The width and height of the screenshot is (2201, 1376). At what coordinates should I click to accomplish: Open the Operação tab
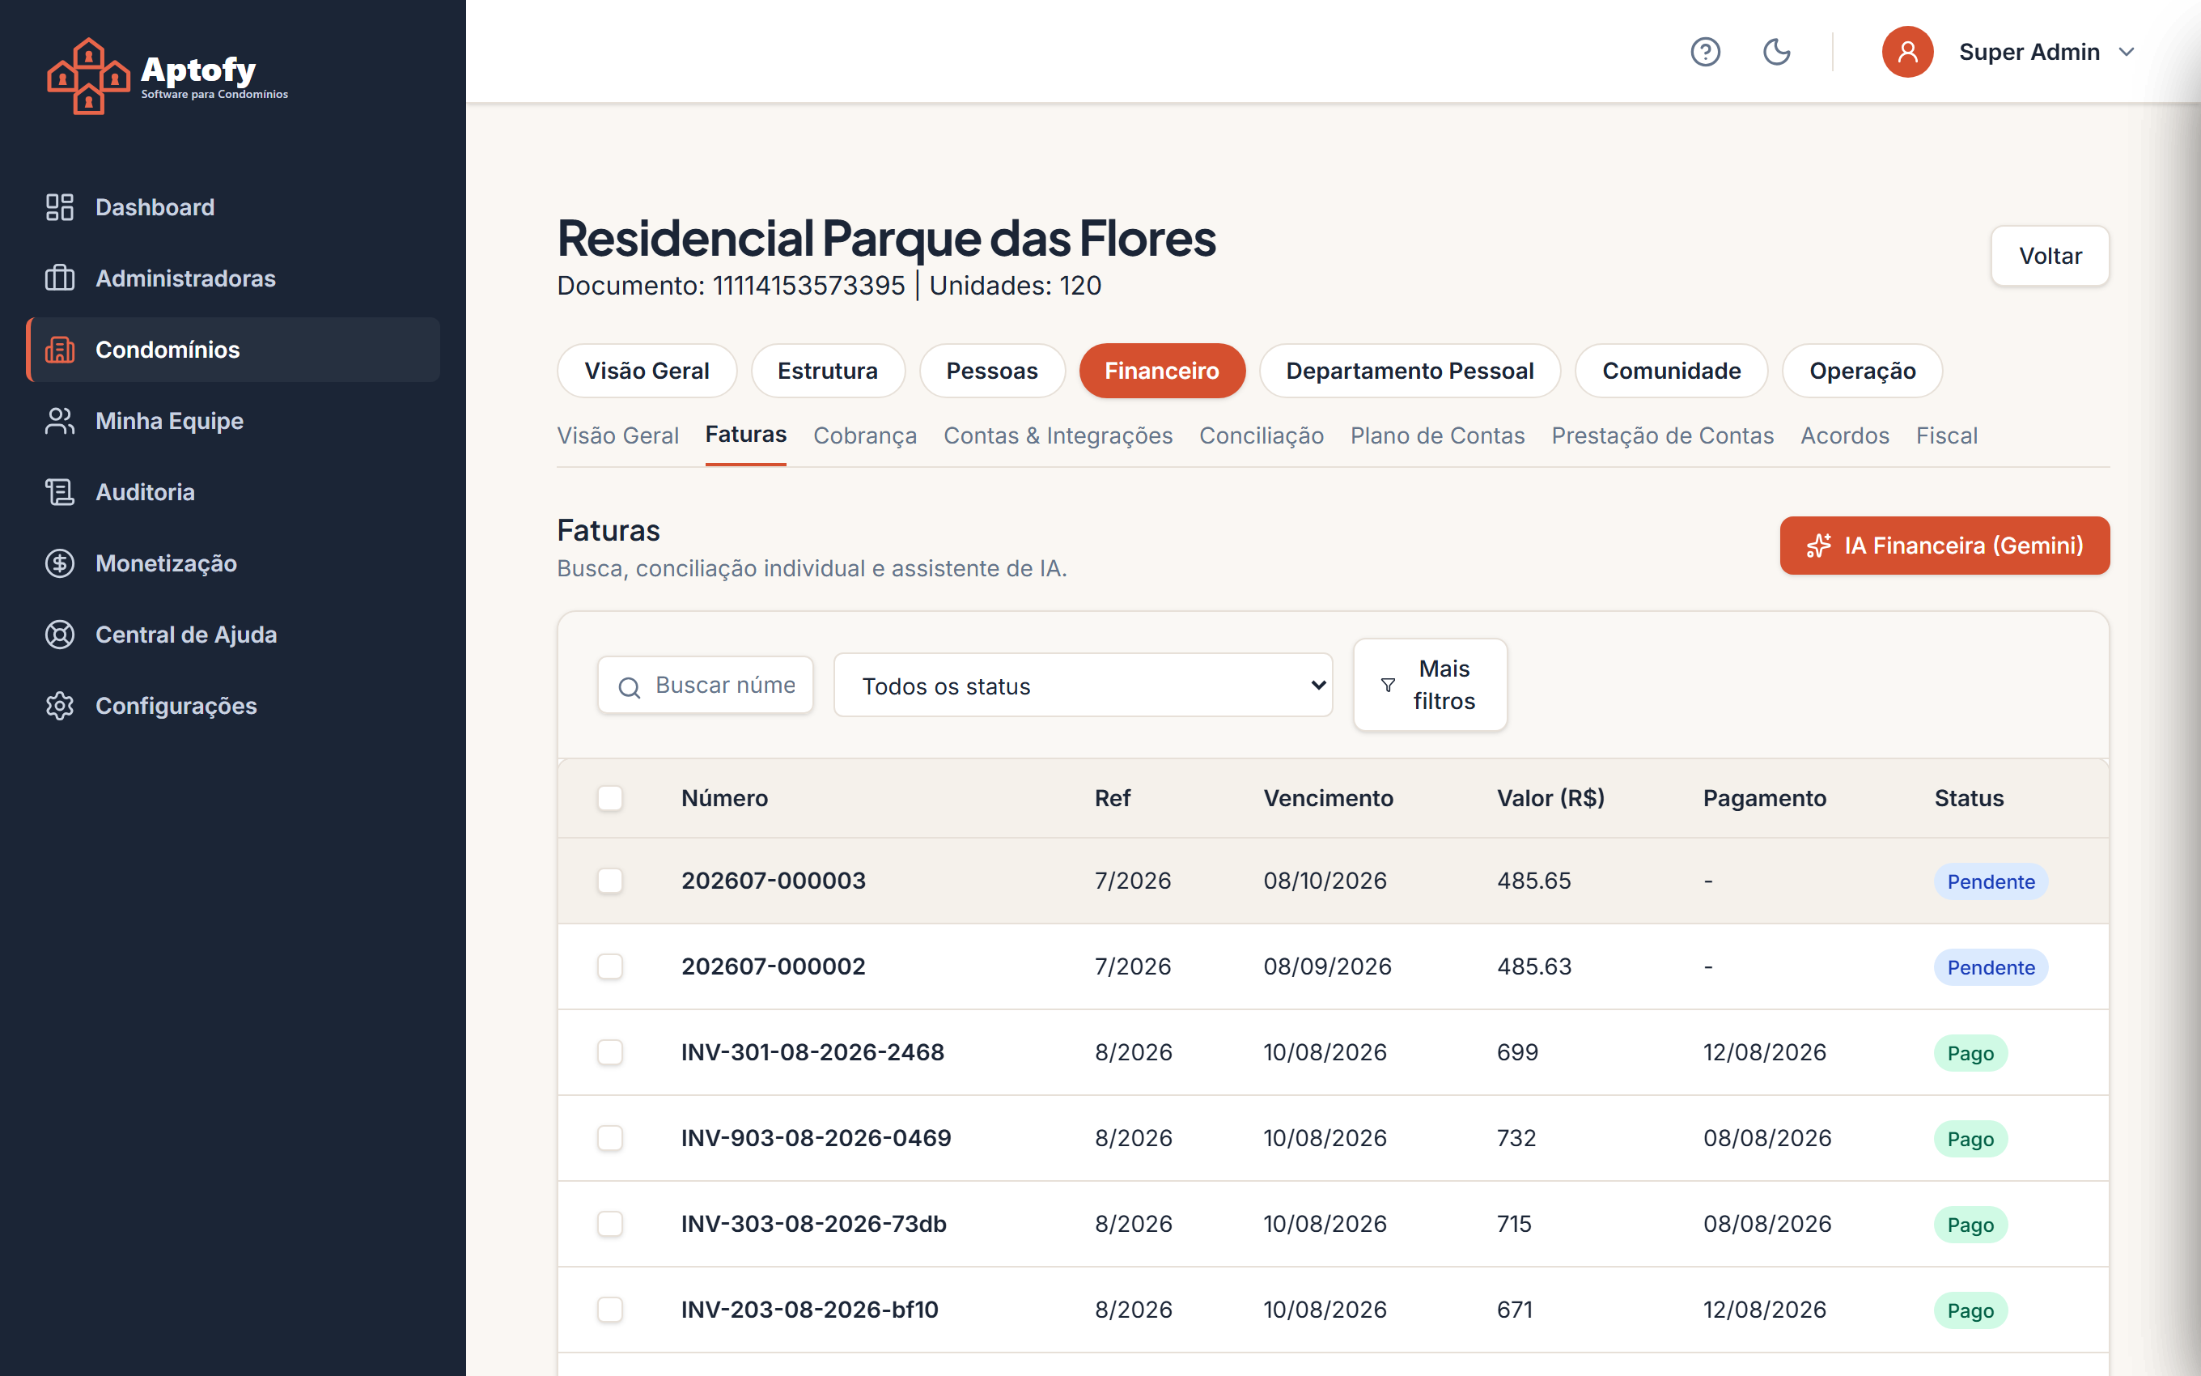(x=1862, y=371)
